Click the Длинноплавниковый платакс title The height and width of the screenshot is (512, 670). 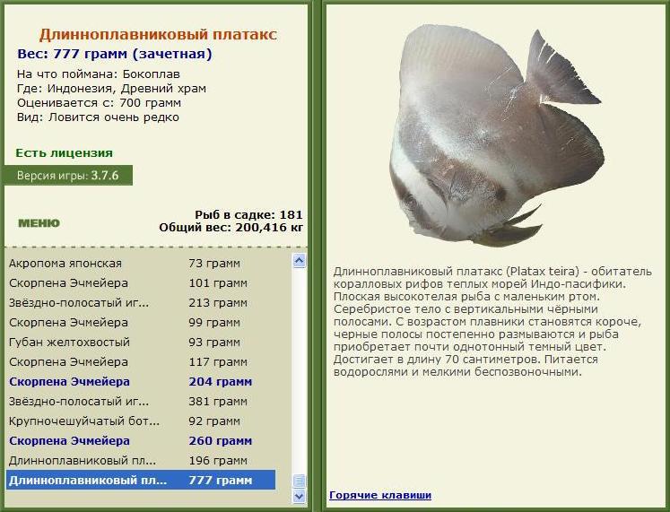coord(158,35)
